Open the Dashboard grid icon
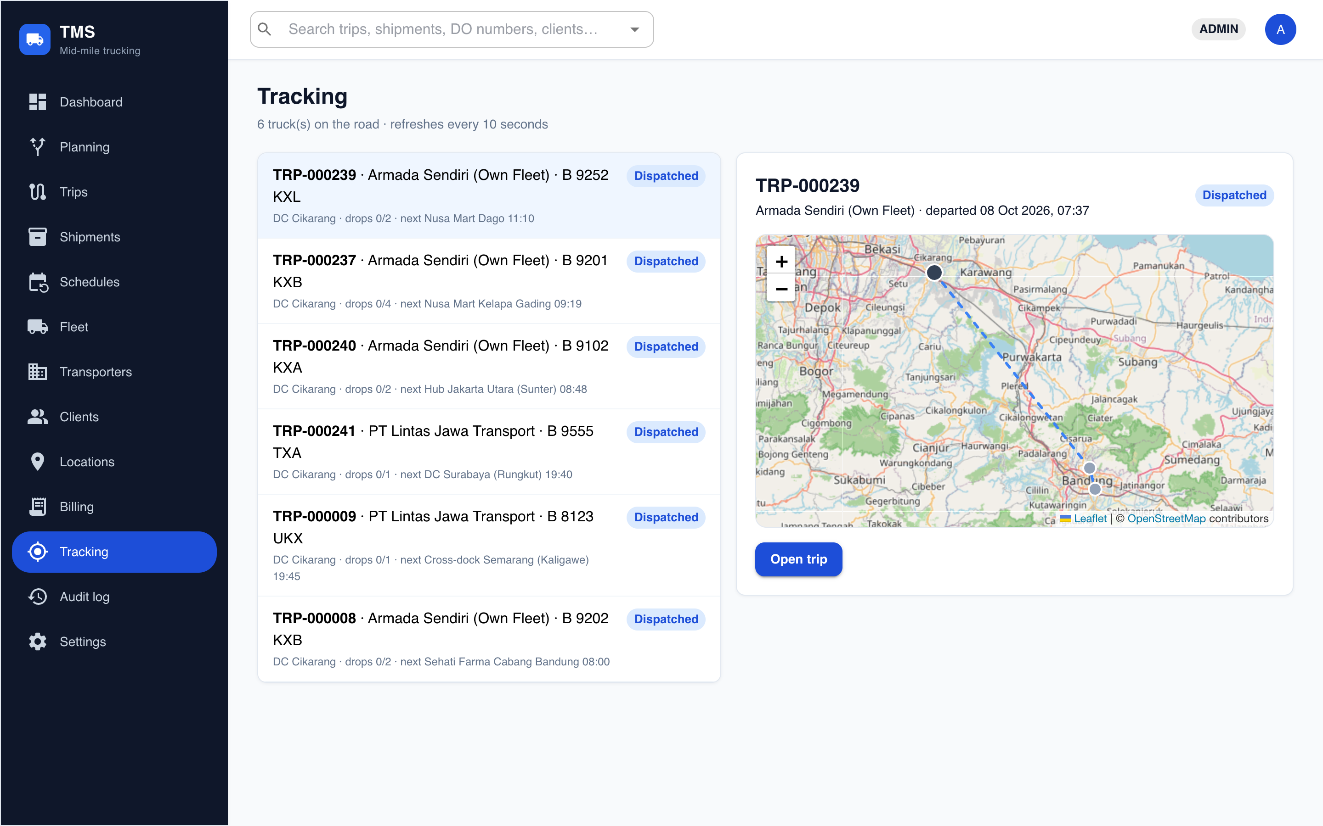 [x=37, y=102]
